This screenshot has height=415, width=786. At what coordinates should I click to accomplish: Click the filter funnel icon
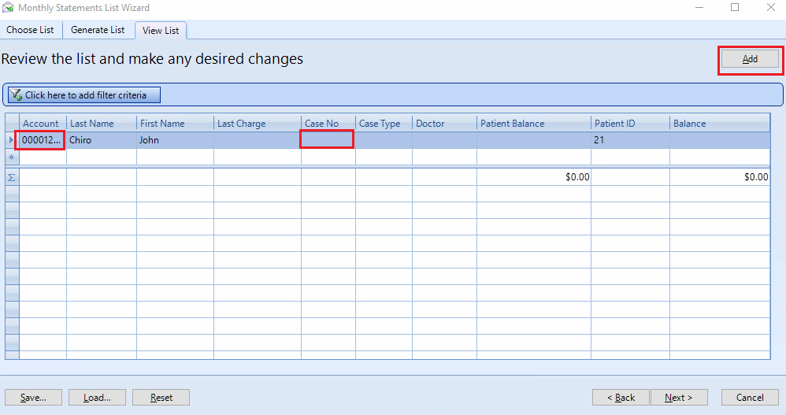[x=16, y=94]
